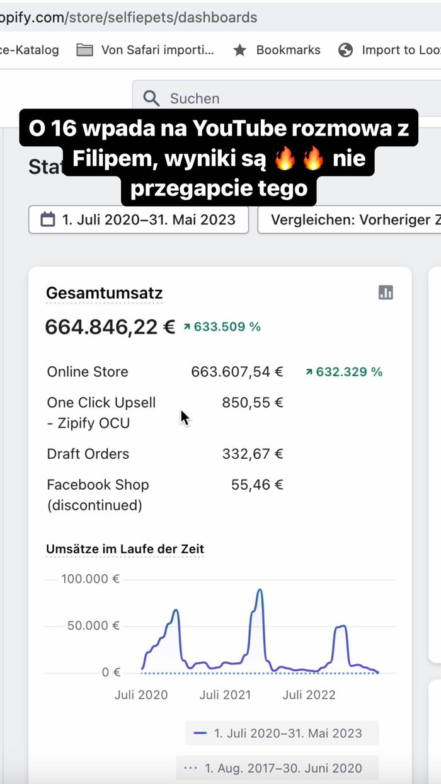441x784 pixels.
Task: Open the bar chart report icon in Gesamtumsatz card
Action: (x=386, y=292)
